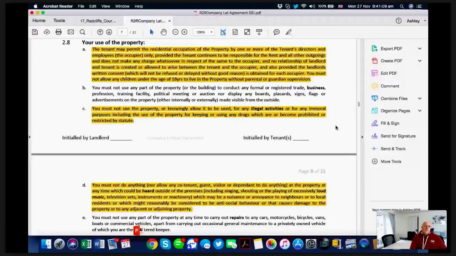456x256 pixels.
Task: Select the Highlight text pen tool
Action: 289,32
